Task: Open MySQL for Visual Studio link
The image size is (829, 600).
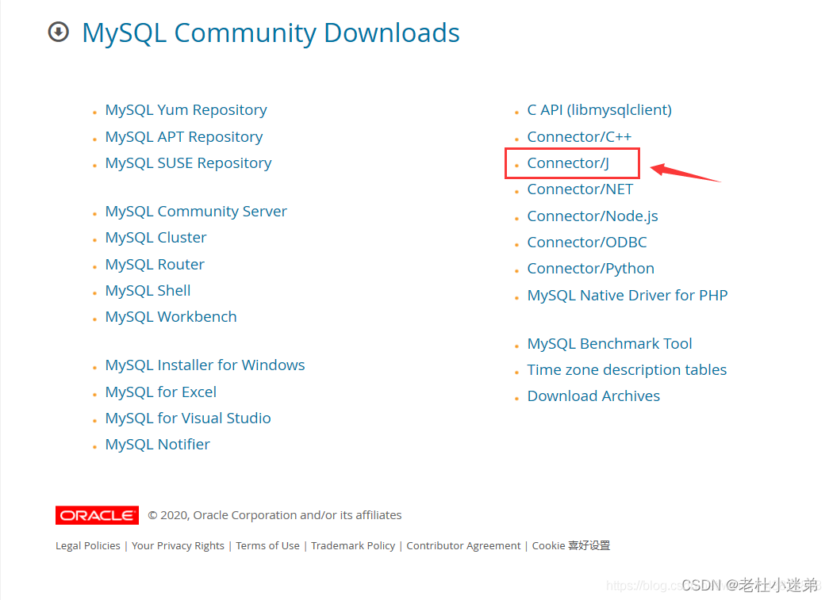Action: pyautogui.click(x=188, y=418)
